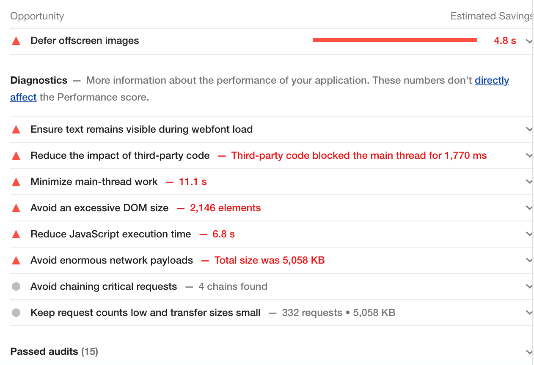
Task: Click the red savings bar for offscreen images
Action: pyautogui.click(x=395, y=40)
